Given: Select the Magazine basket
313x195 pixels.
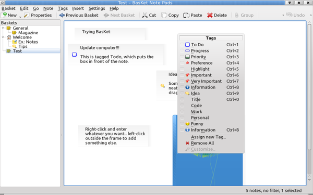Looking at the screenshot, I should tap(28, 33).
